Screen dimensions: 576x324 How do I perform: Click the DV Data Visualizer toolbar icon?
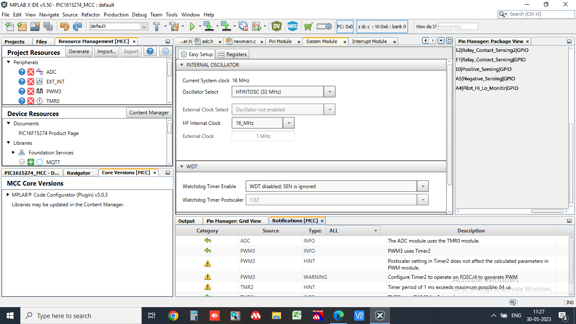click(277, 26)
